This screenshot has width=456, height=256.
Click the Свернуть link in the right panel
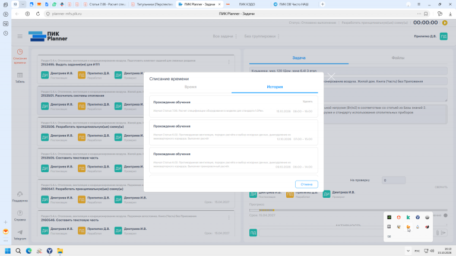click(x=441, y=187)
